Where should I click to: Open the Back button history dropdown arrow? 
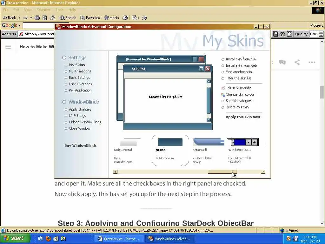[19, 18]
